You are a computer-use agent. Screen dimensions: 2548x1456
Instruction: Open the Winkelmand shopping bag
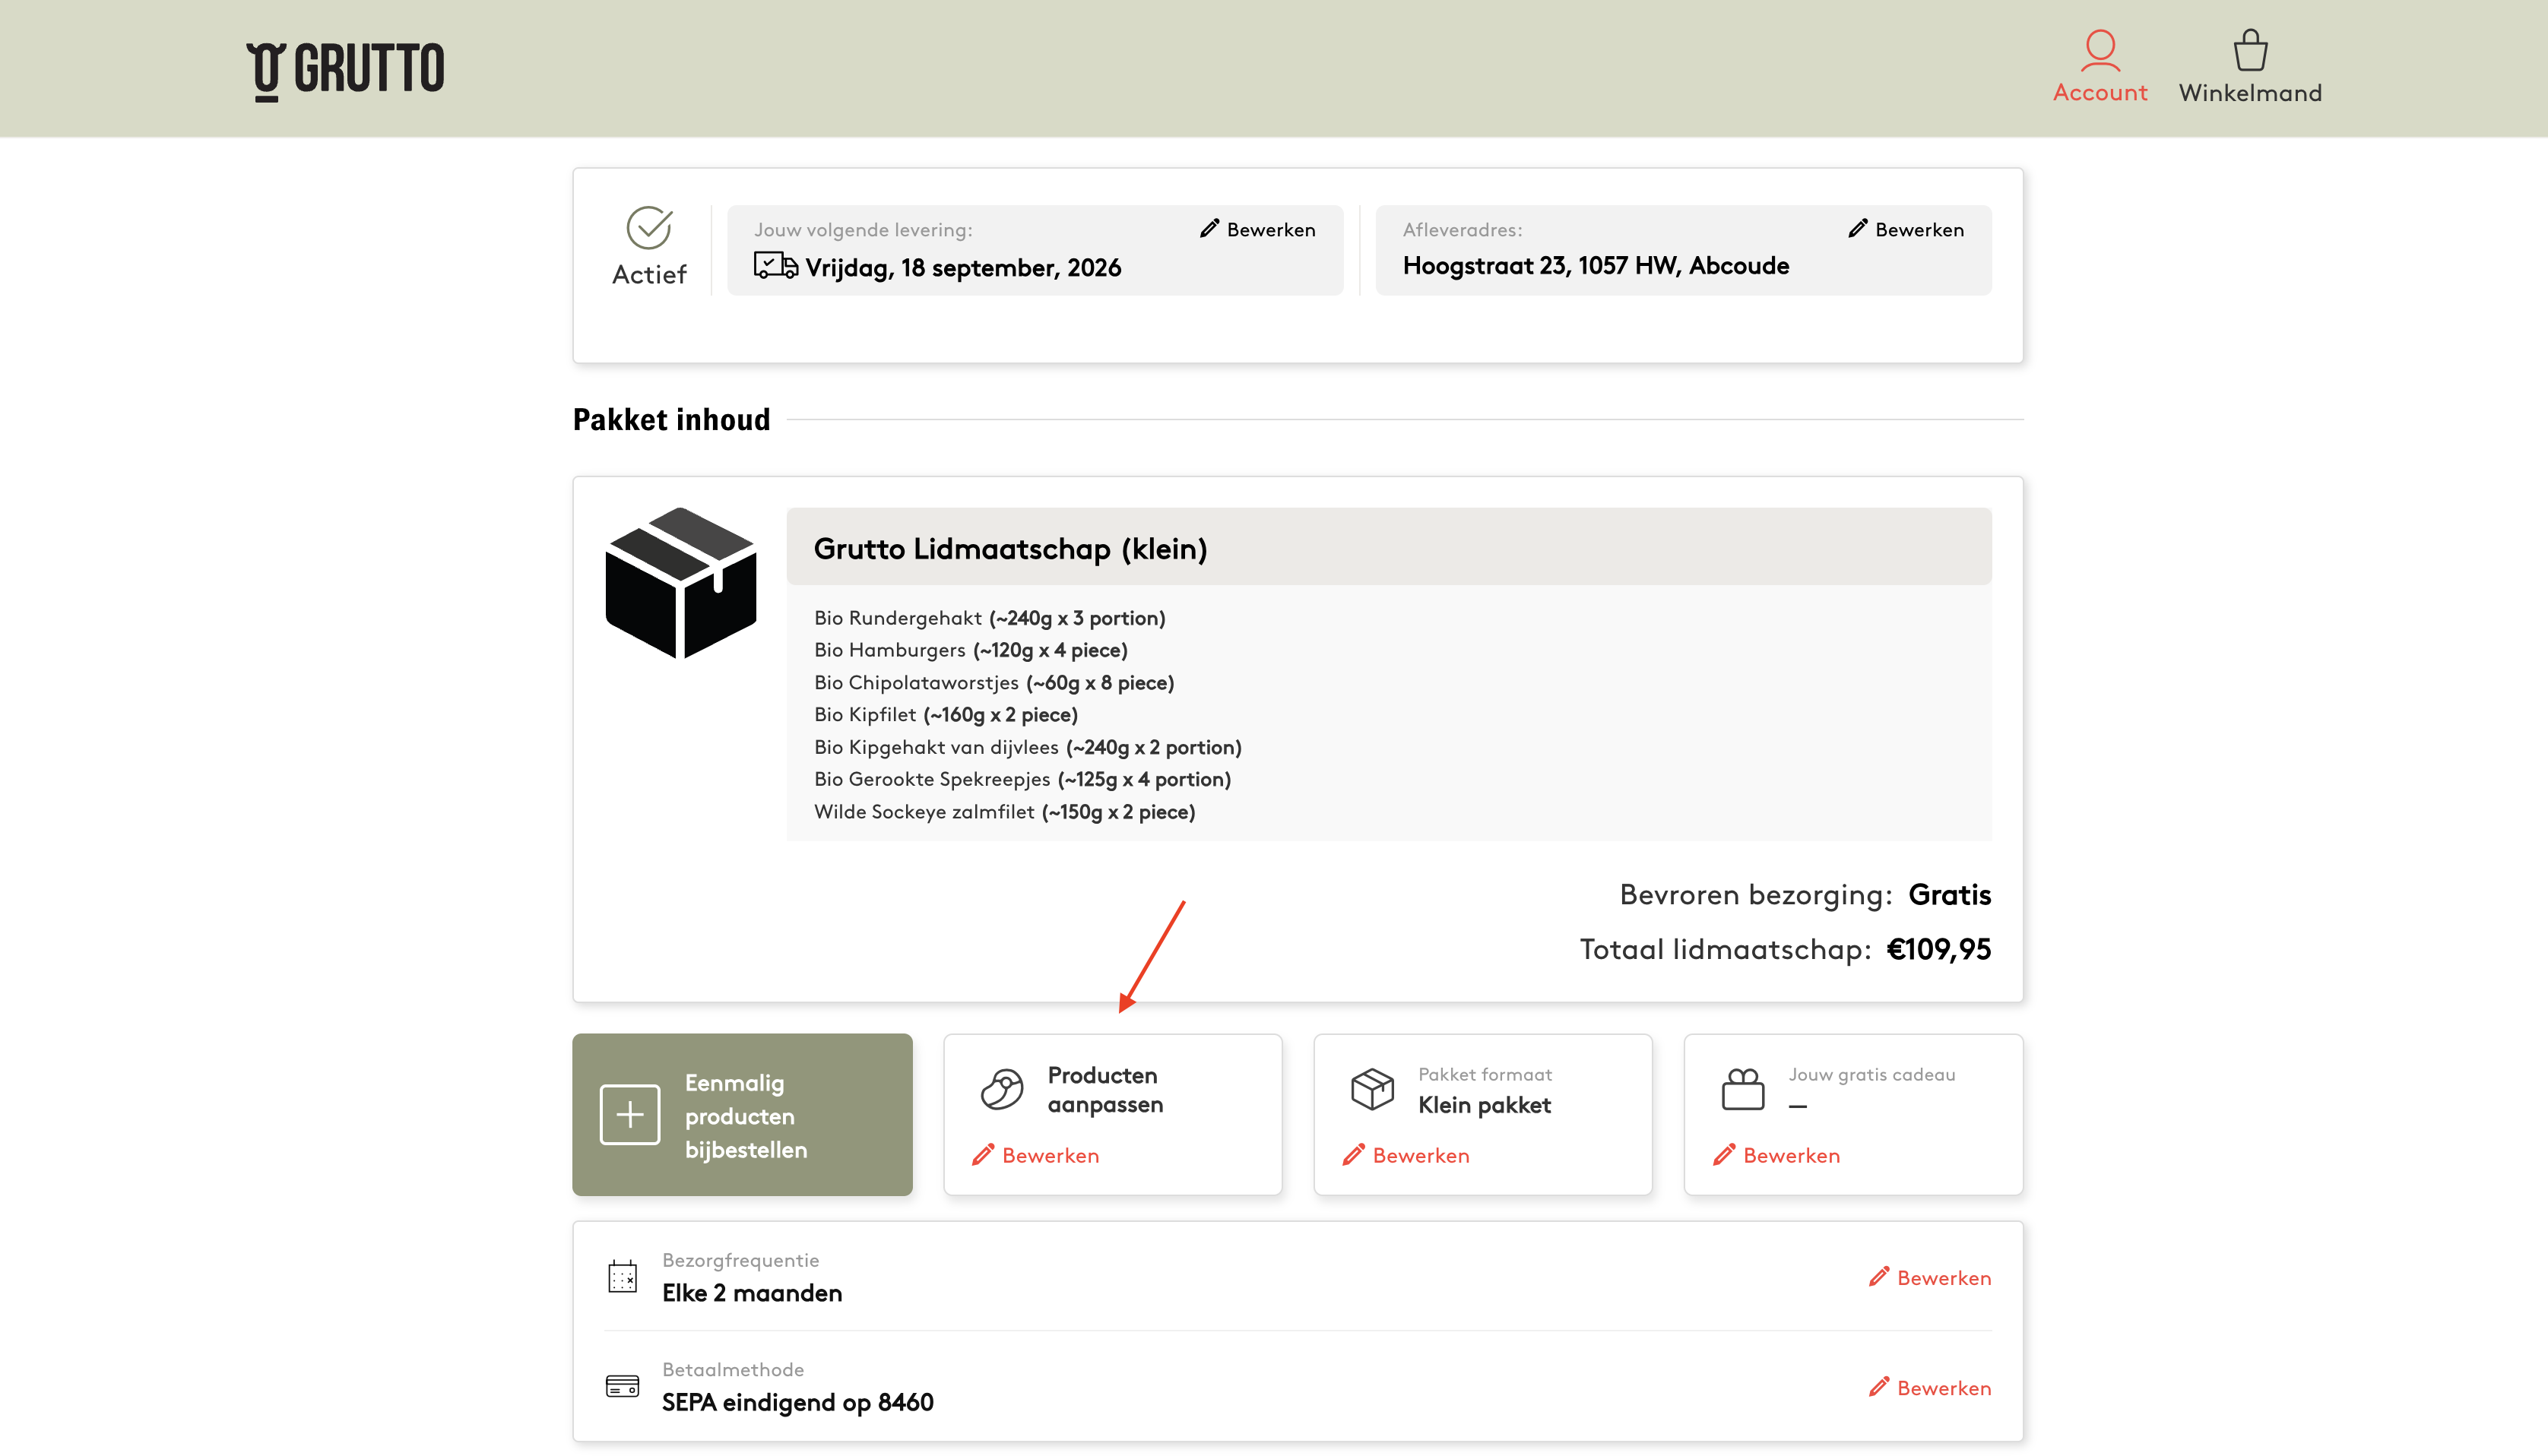2250,66
